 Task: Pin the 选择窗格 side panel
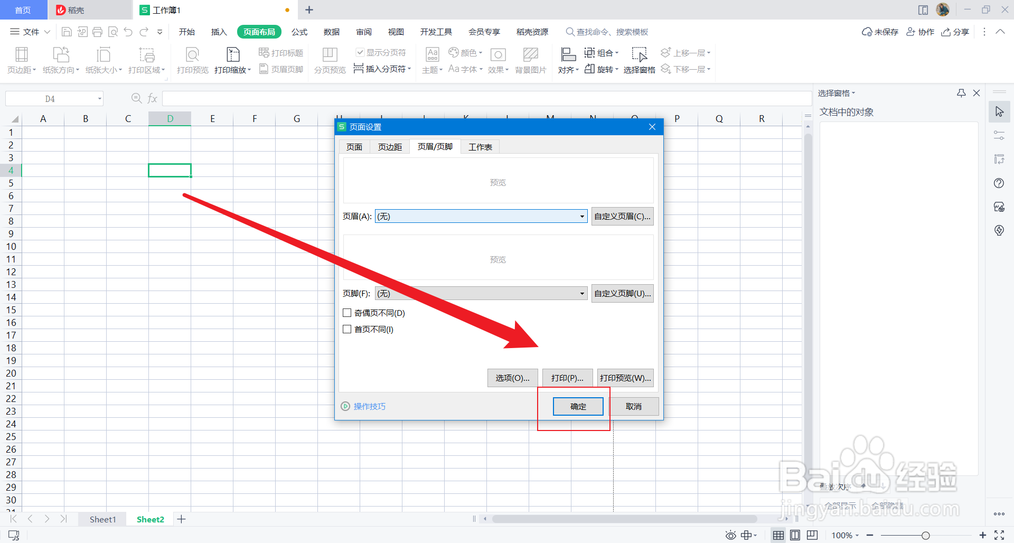(x=961, y=93)
